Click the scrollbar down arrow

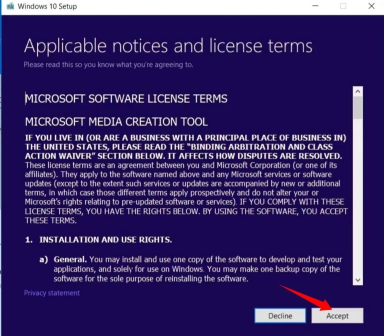358,280
